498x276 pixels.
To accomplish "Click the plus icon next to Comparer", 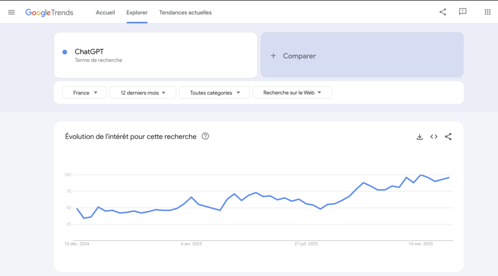I will click(273, 56).
